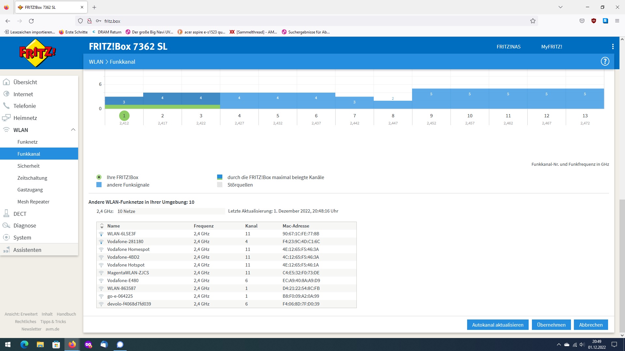625x351 pixels.
Task: Bookmark this page with the star icon
Action: (533, 21)
